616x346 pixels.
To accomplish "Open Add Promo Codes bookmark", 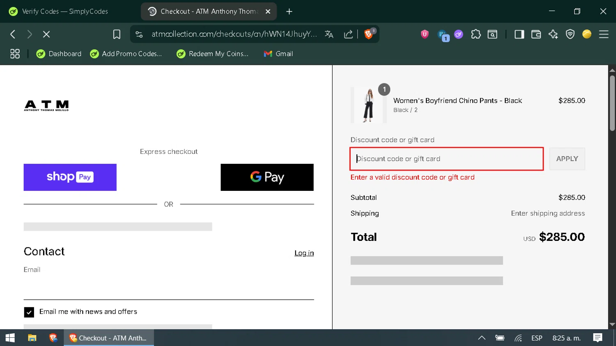I will click(x=126, y=54).
